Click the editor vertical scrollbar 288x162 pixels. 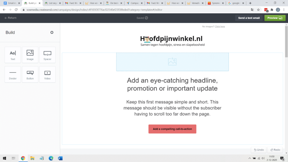click(x=286, y=42)
